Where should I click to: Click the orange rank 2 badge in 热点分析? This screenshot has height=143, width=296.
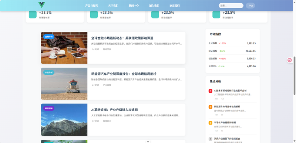[210, 107]
